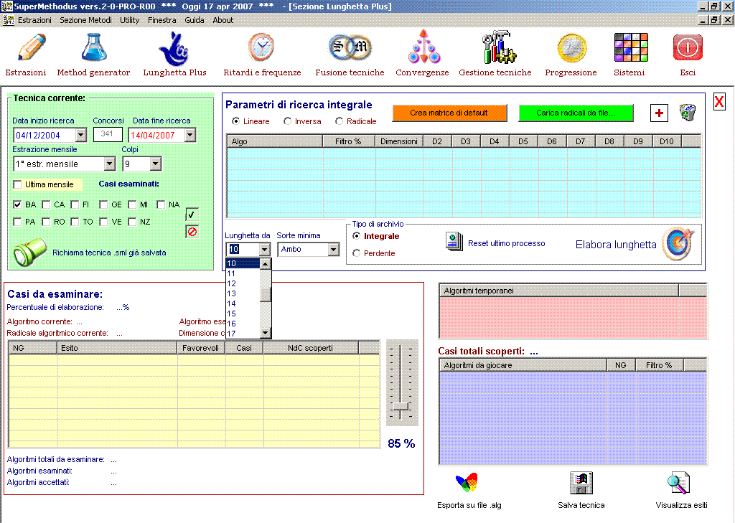Click the red Esci exit icon
This screenshot has height=523, width=735.
(x=688, y=47)
